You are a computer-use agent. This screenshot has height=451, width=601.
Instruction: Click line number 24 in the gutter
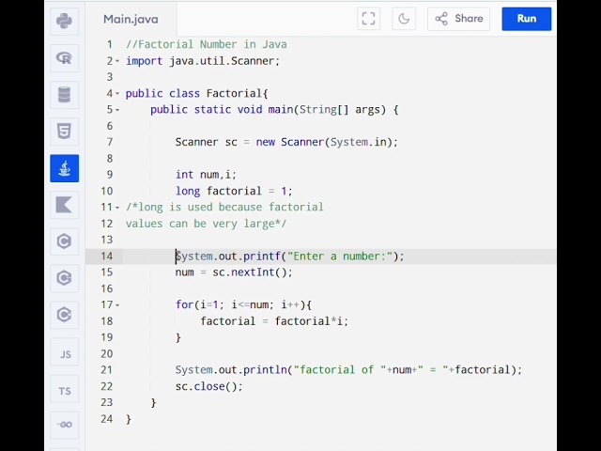106,419
